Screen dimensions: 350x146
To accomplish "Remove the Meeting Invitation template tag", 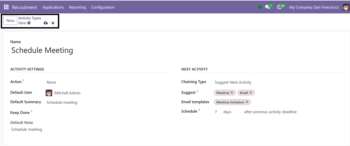I will tap(247, 102).
